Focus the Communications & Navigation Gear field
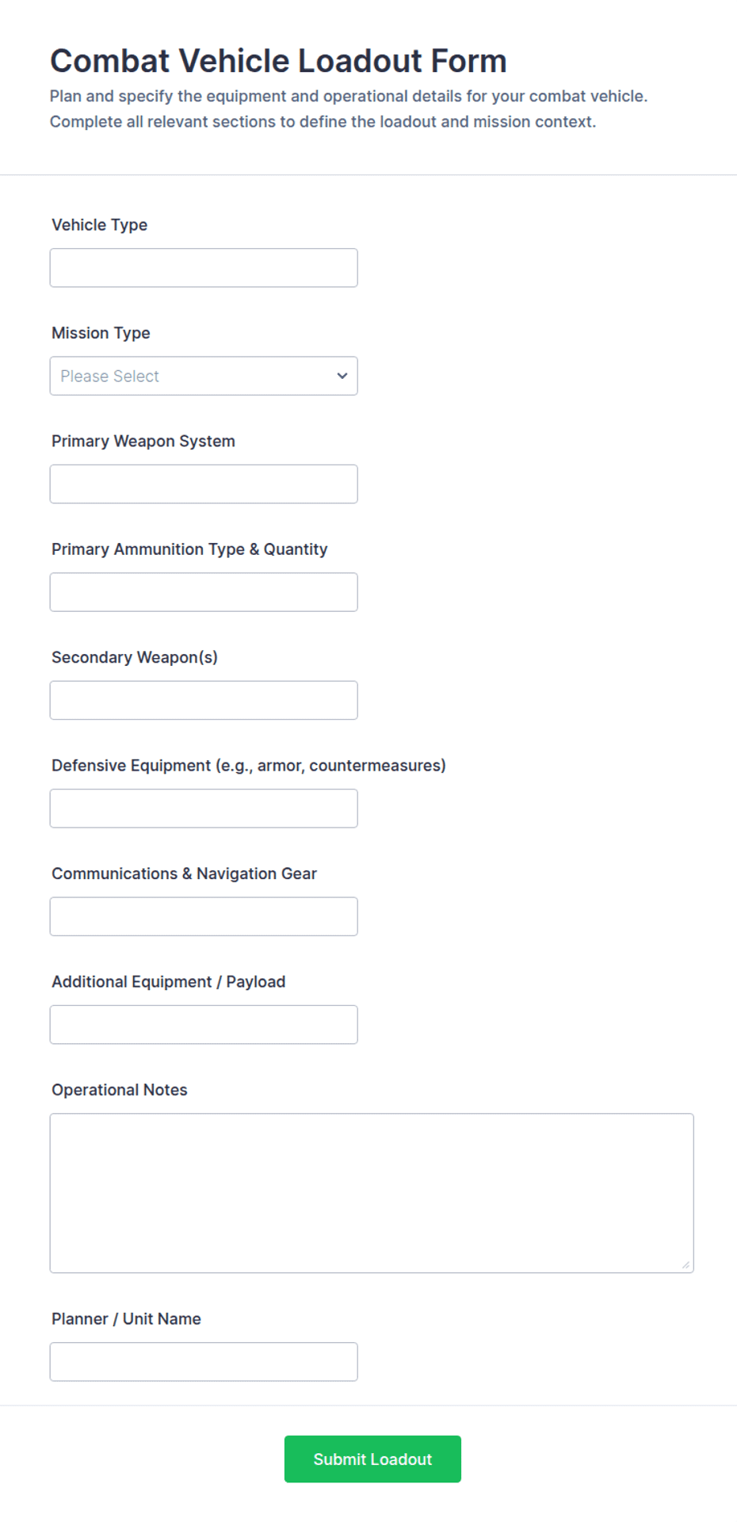737x1522 pixels. click(204, 916)
